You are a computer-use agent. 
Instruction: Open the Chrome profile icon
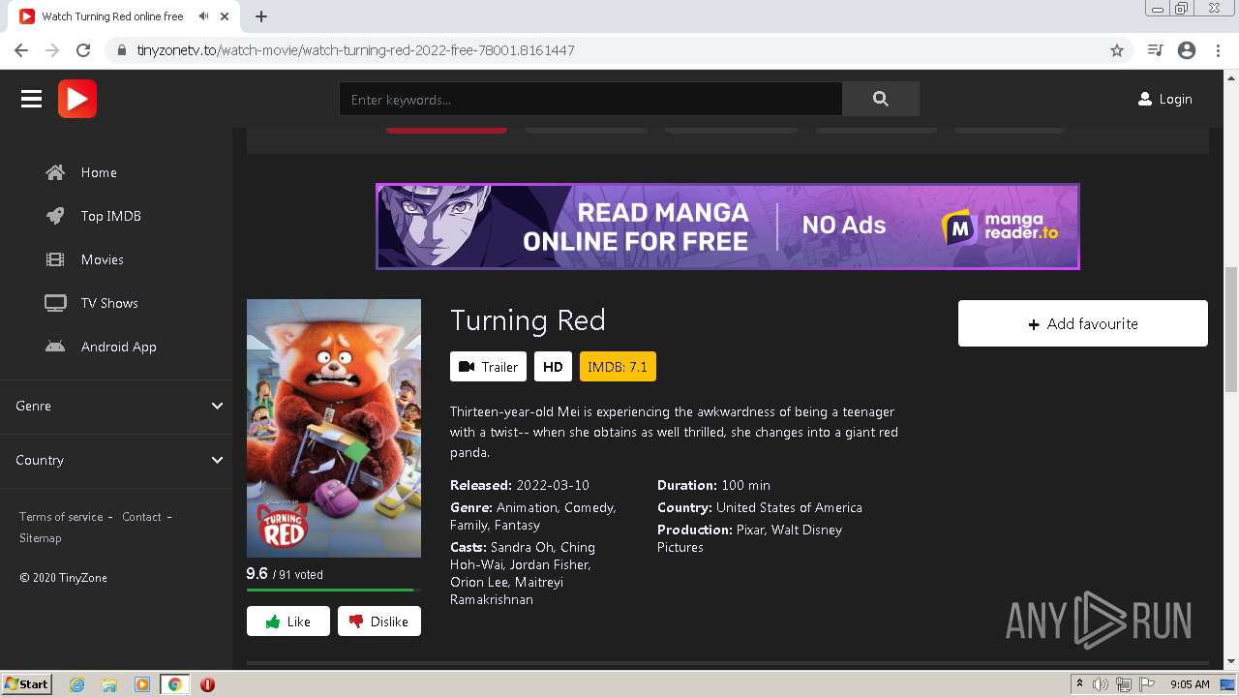point(1187,50)
